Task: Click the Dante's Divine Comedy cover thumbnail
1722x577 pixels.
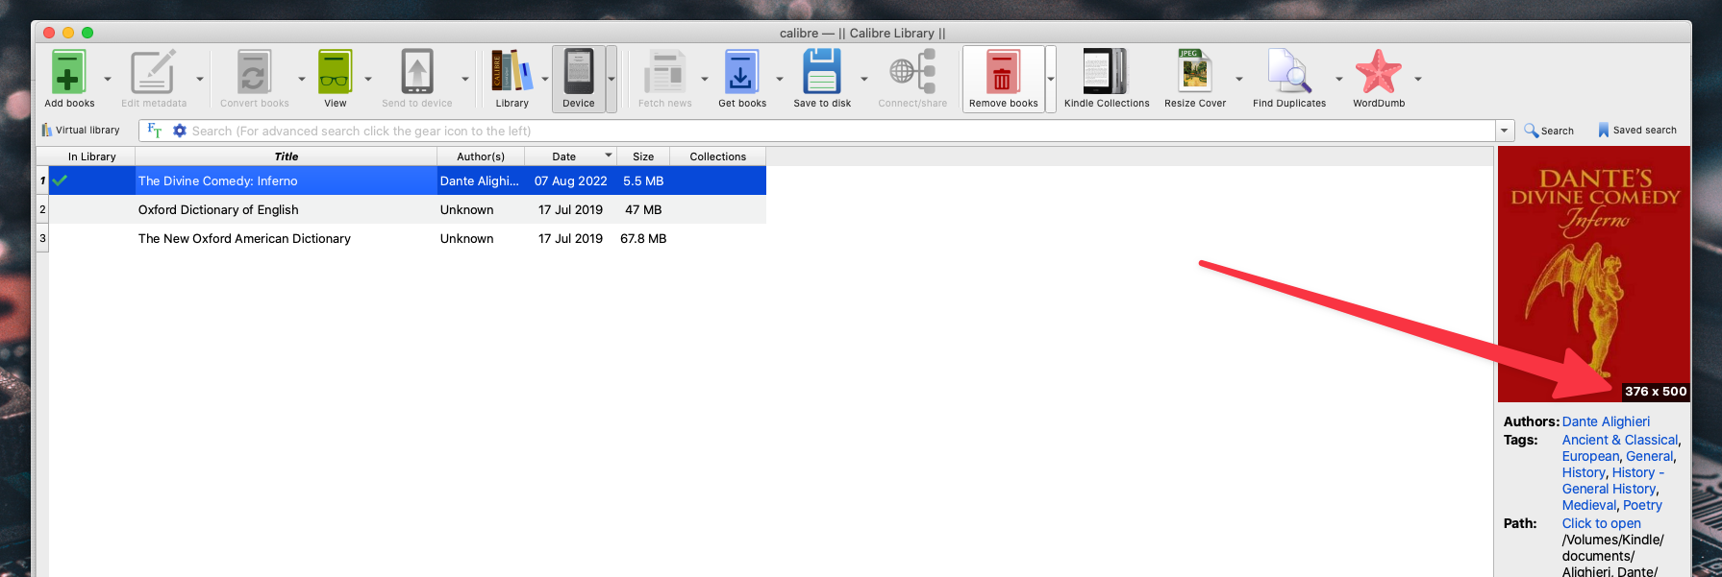Action: [1593, 274]
